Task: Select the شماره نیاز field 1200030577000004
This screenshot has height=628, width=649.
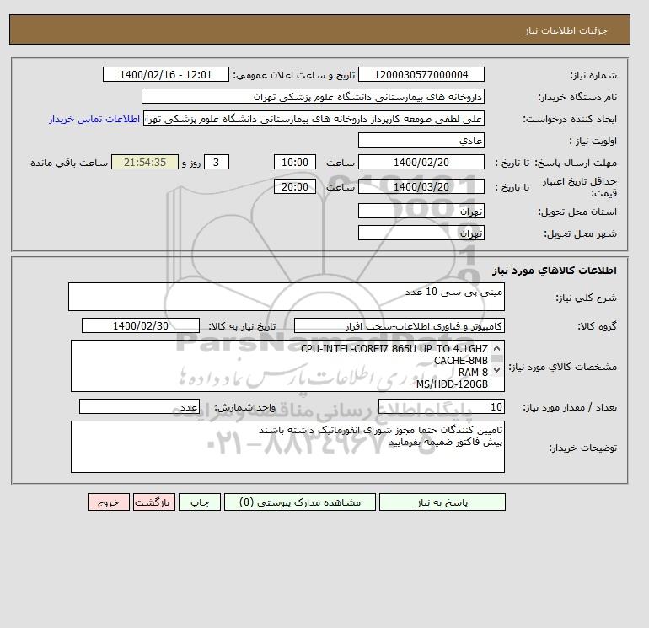Action: [x=421, y=74]
